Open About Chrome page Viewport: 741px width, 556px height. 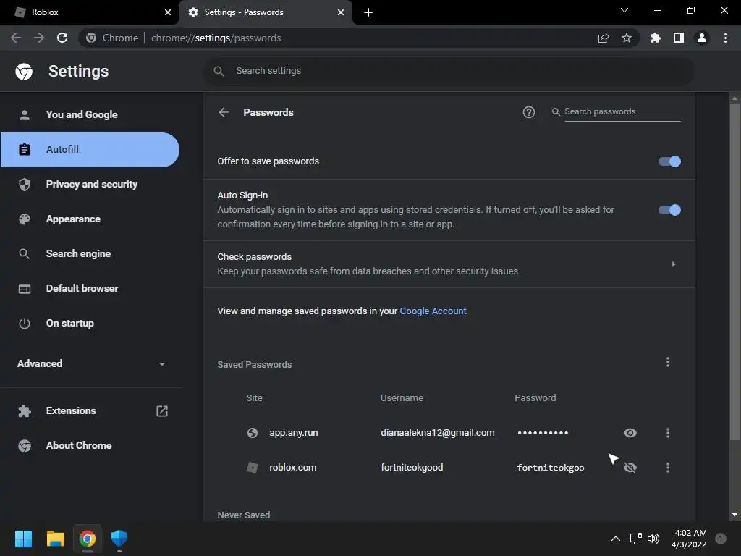tap(90, 445)
